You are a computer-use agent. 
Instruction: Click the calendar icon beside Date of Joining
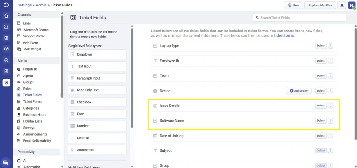point(155,136)
